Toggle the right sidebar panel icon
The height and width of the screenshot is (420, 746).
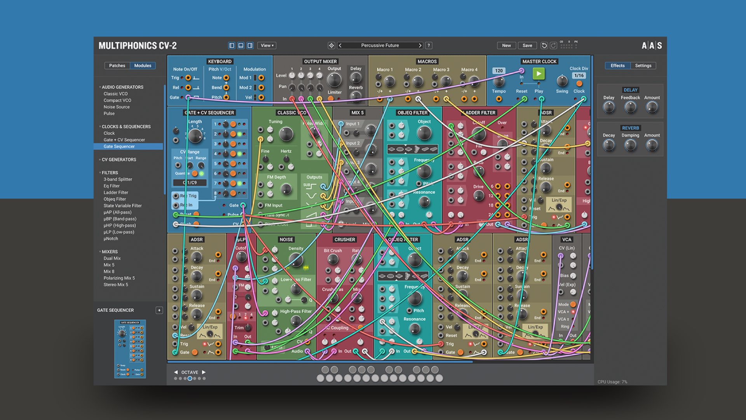coord(250,45)
